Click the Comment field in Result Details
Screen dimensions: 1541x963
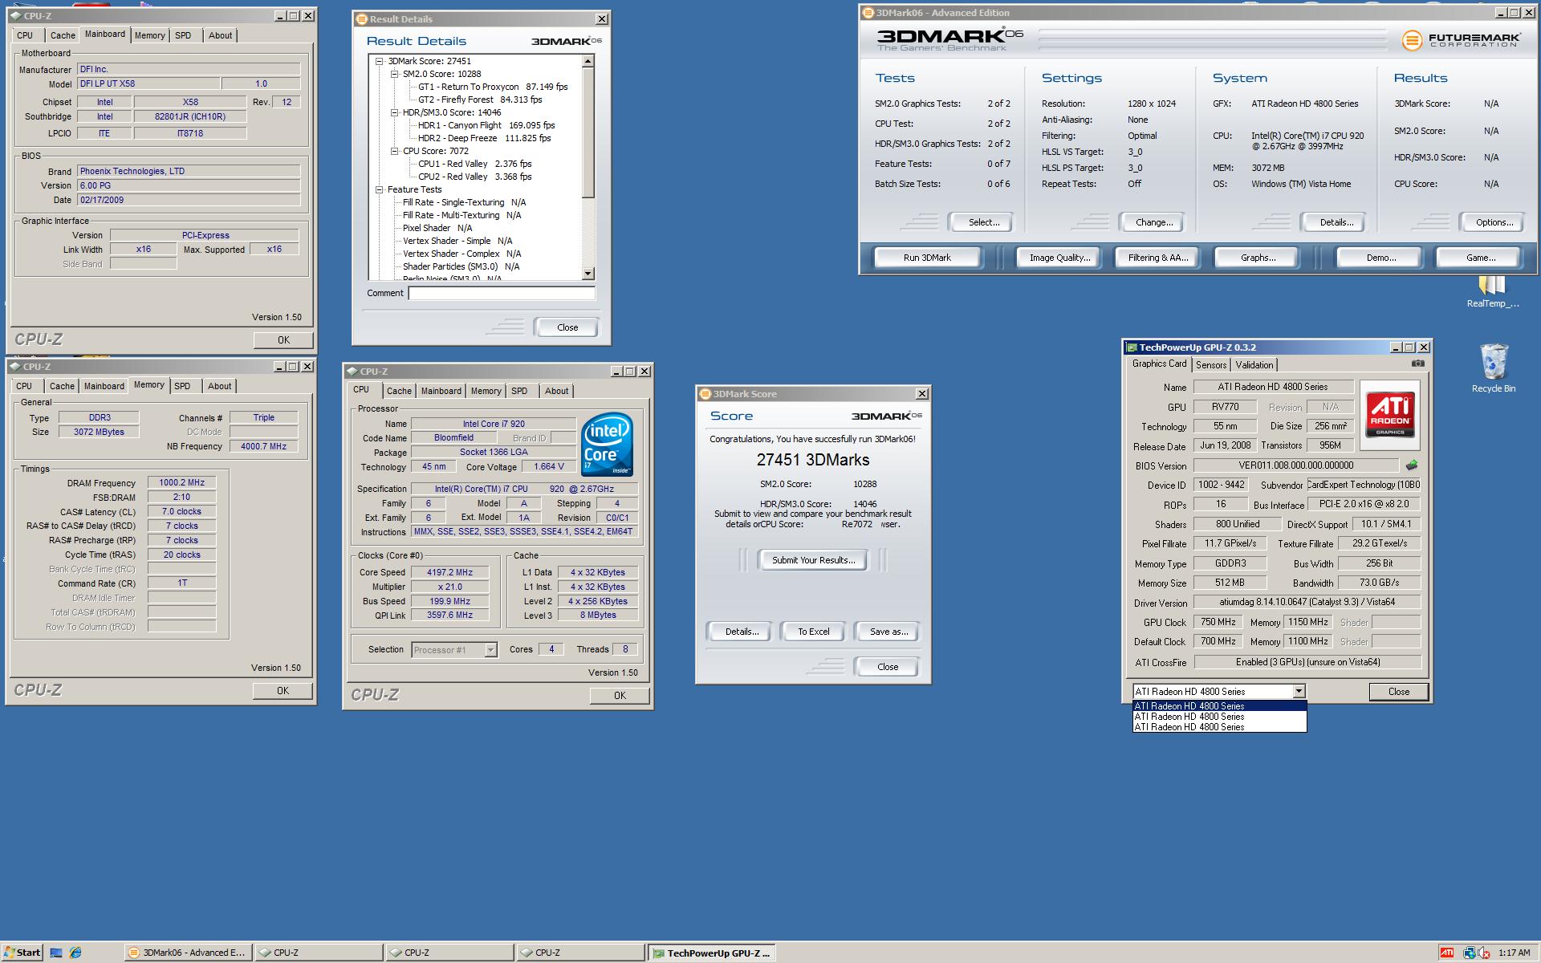[x=502, y=293]
